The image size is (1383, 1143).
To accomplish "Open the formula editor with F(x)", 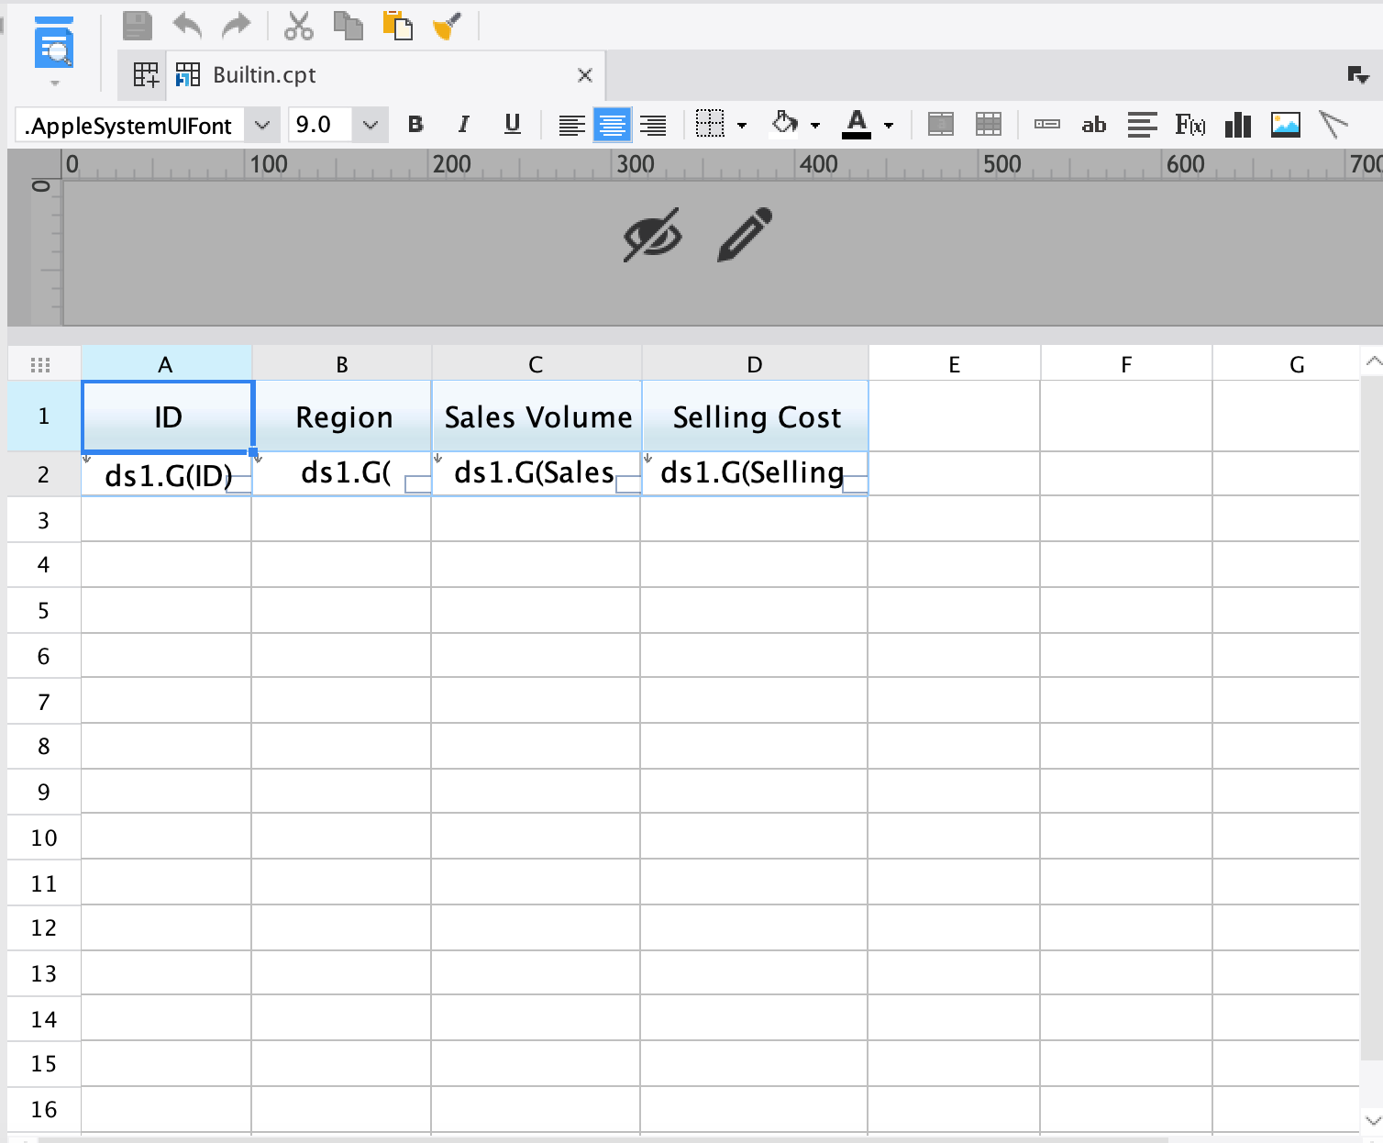I will point(1189,124).
